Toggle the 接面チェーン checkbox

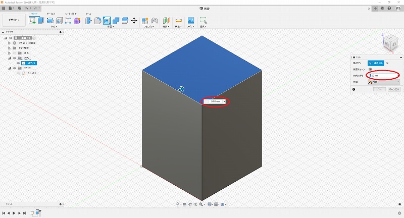pos(370,69)
